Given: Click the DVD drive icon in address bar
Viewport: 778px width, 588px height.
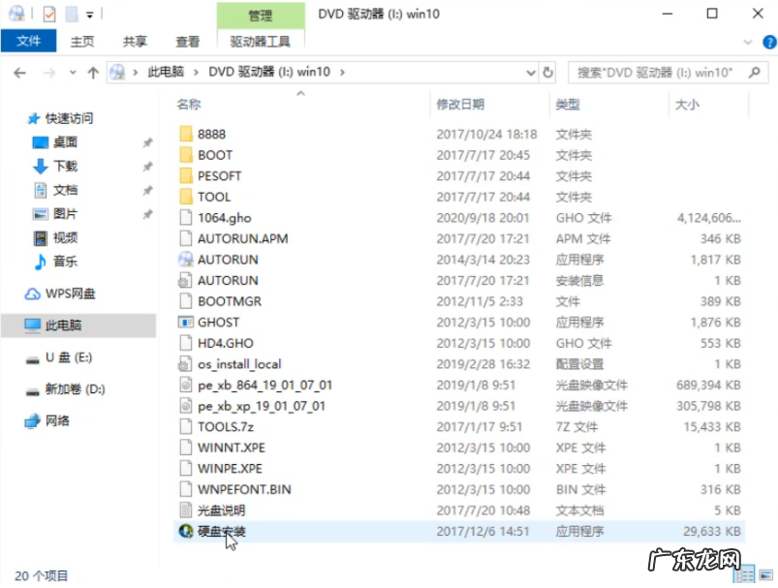Looking at the screenshot, I should [x=116, y=72].
